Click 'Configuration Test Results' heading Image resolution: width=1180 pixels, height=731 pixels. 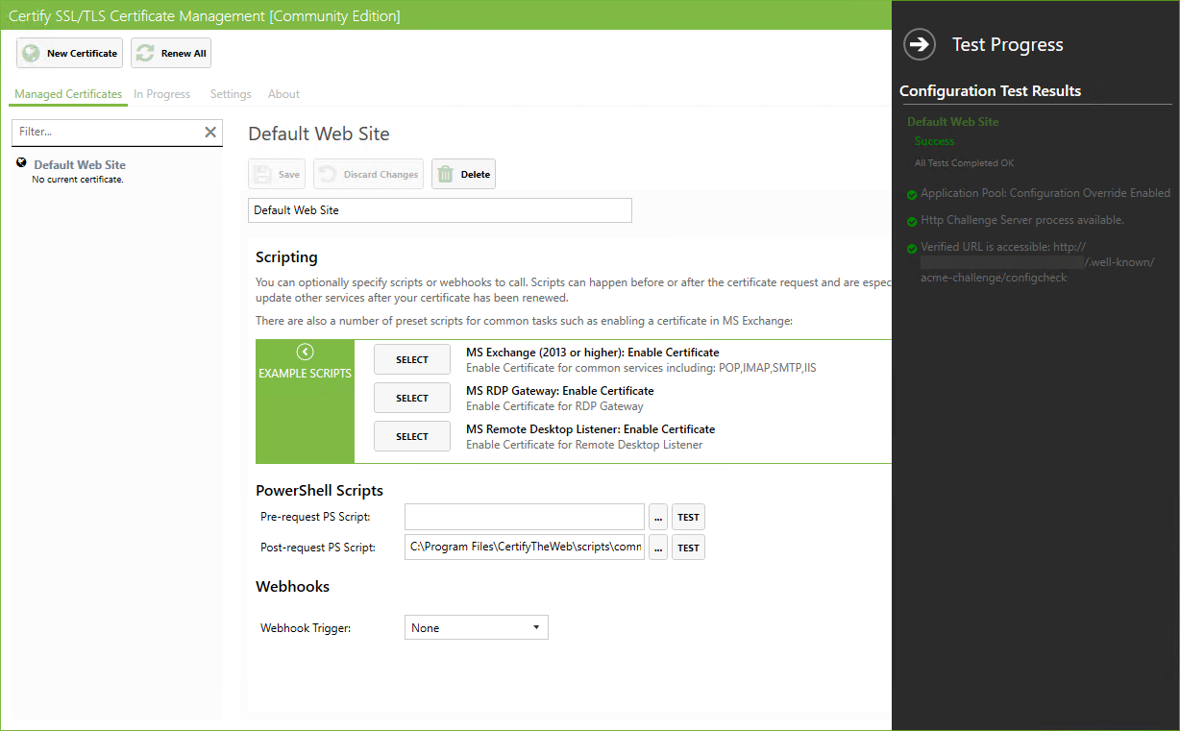pyautogui.click(x=991, y=91)
